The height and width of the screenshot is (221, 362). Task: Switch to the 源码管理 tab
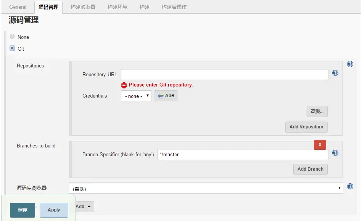click(48, 7)
